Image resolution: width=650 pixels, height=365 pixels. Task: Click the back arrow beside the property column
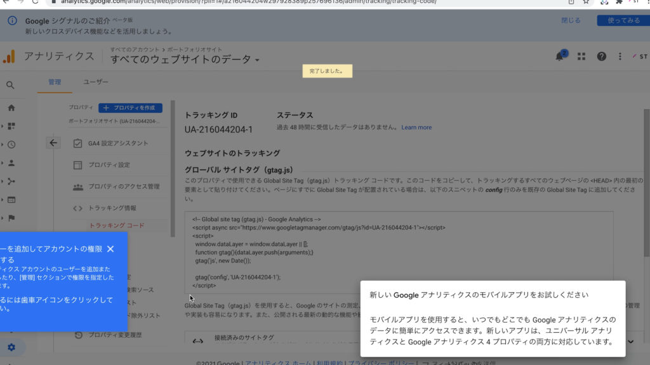[53, 143]
